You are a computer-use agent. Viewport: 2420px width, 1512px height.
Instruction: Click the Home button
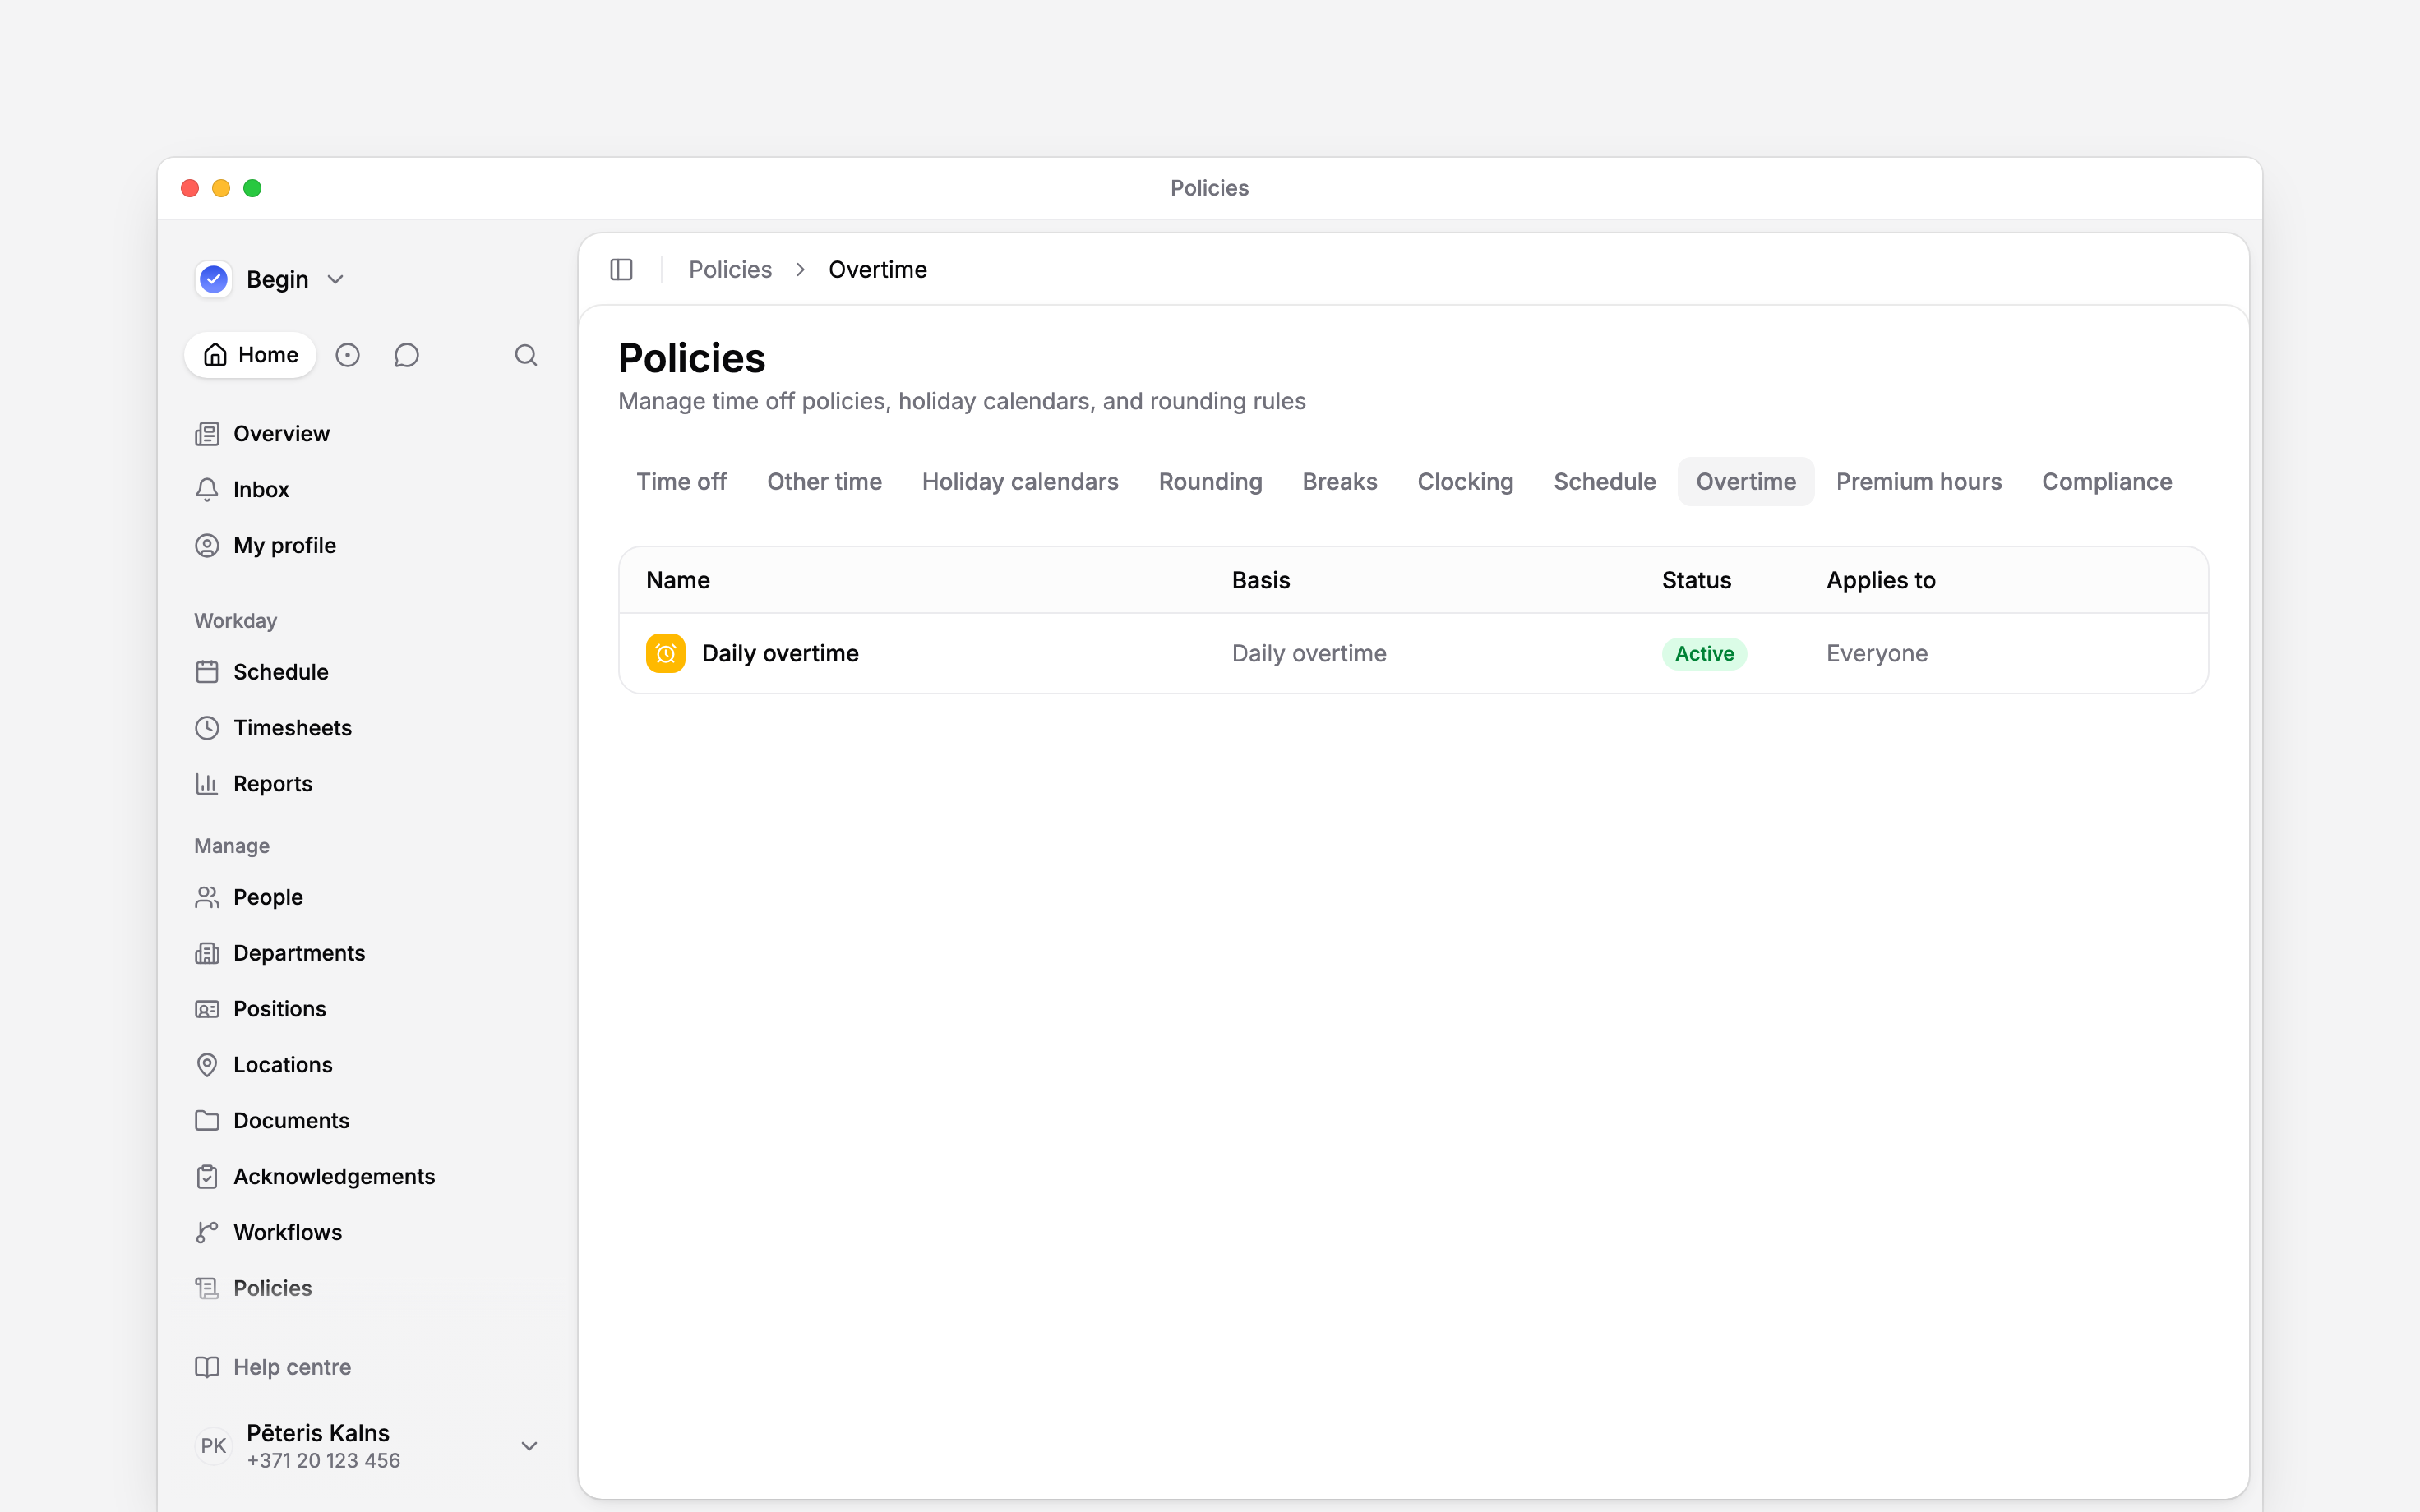click(x=250, y=355)
